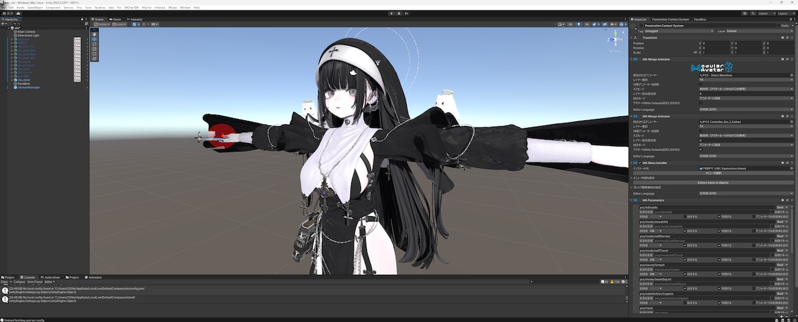Select the Scale tool in scene toolbar
Screen dimensions: 798x322
point(94,48)
